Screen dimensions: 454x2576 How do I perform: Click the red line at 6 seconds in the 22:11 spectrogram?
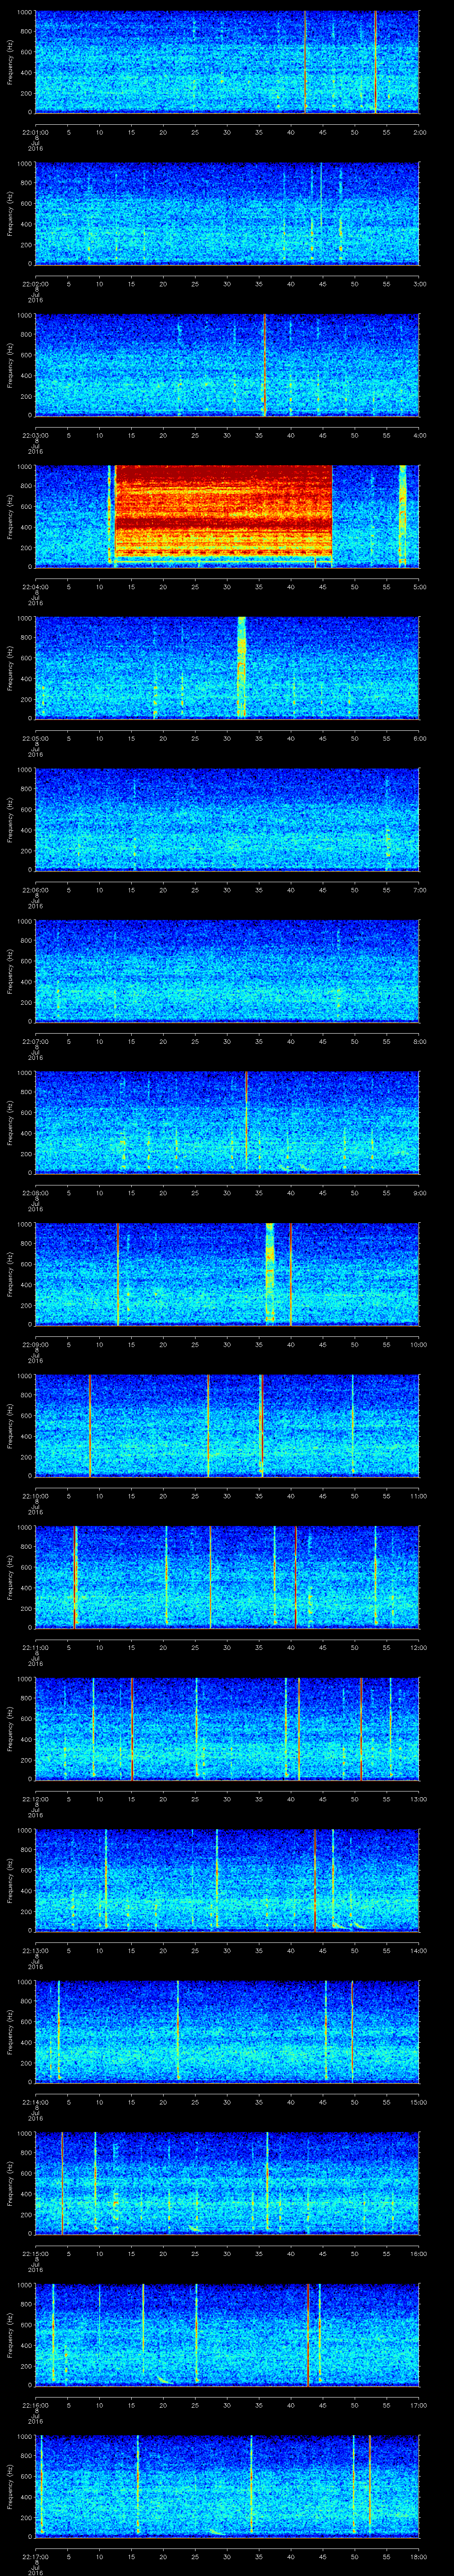pos(75,1577)
